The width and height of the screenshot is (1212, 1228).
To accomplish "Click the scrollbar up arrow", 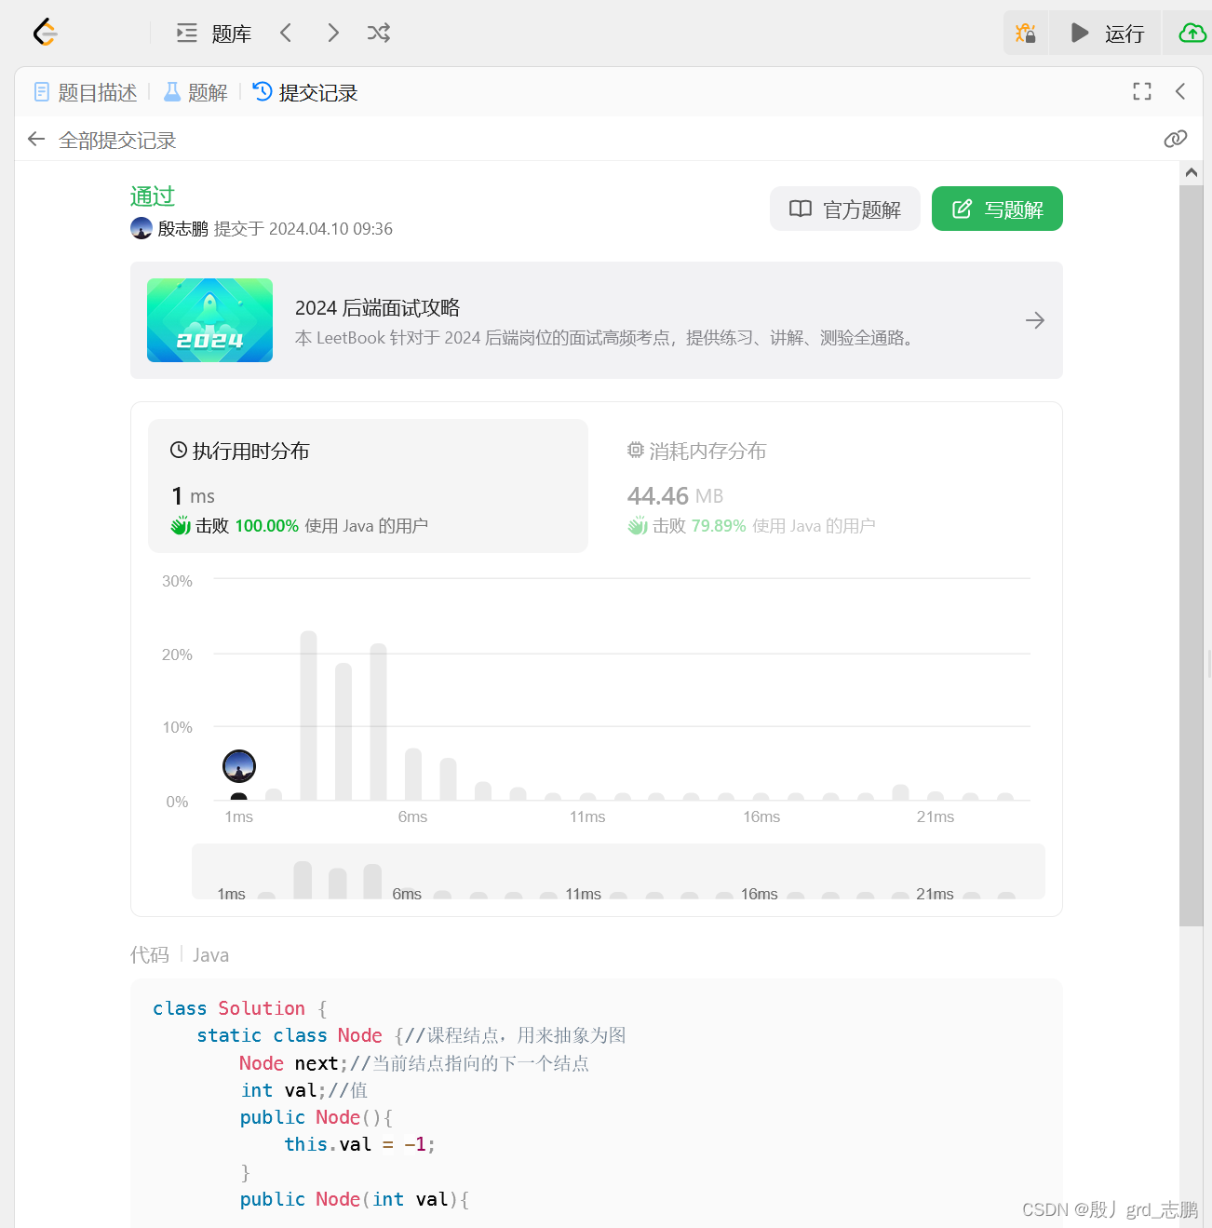I will (1192, 172).
